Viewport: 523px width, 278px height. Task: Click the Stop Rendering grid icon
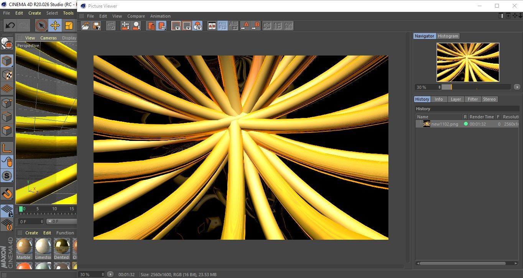[111, 26]
